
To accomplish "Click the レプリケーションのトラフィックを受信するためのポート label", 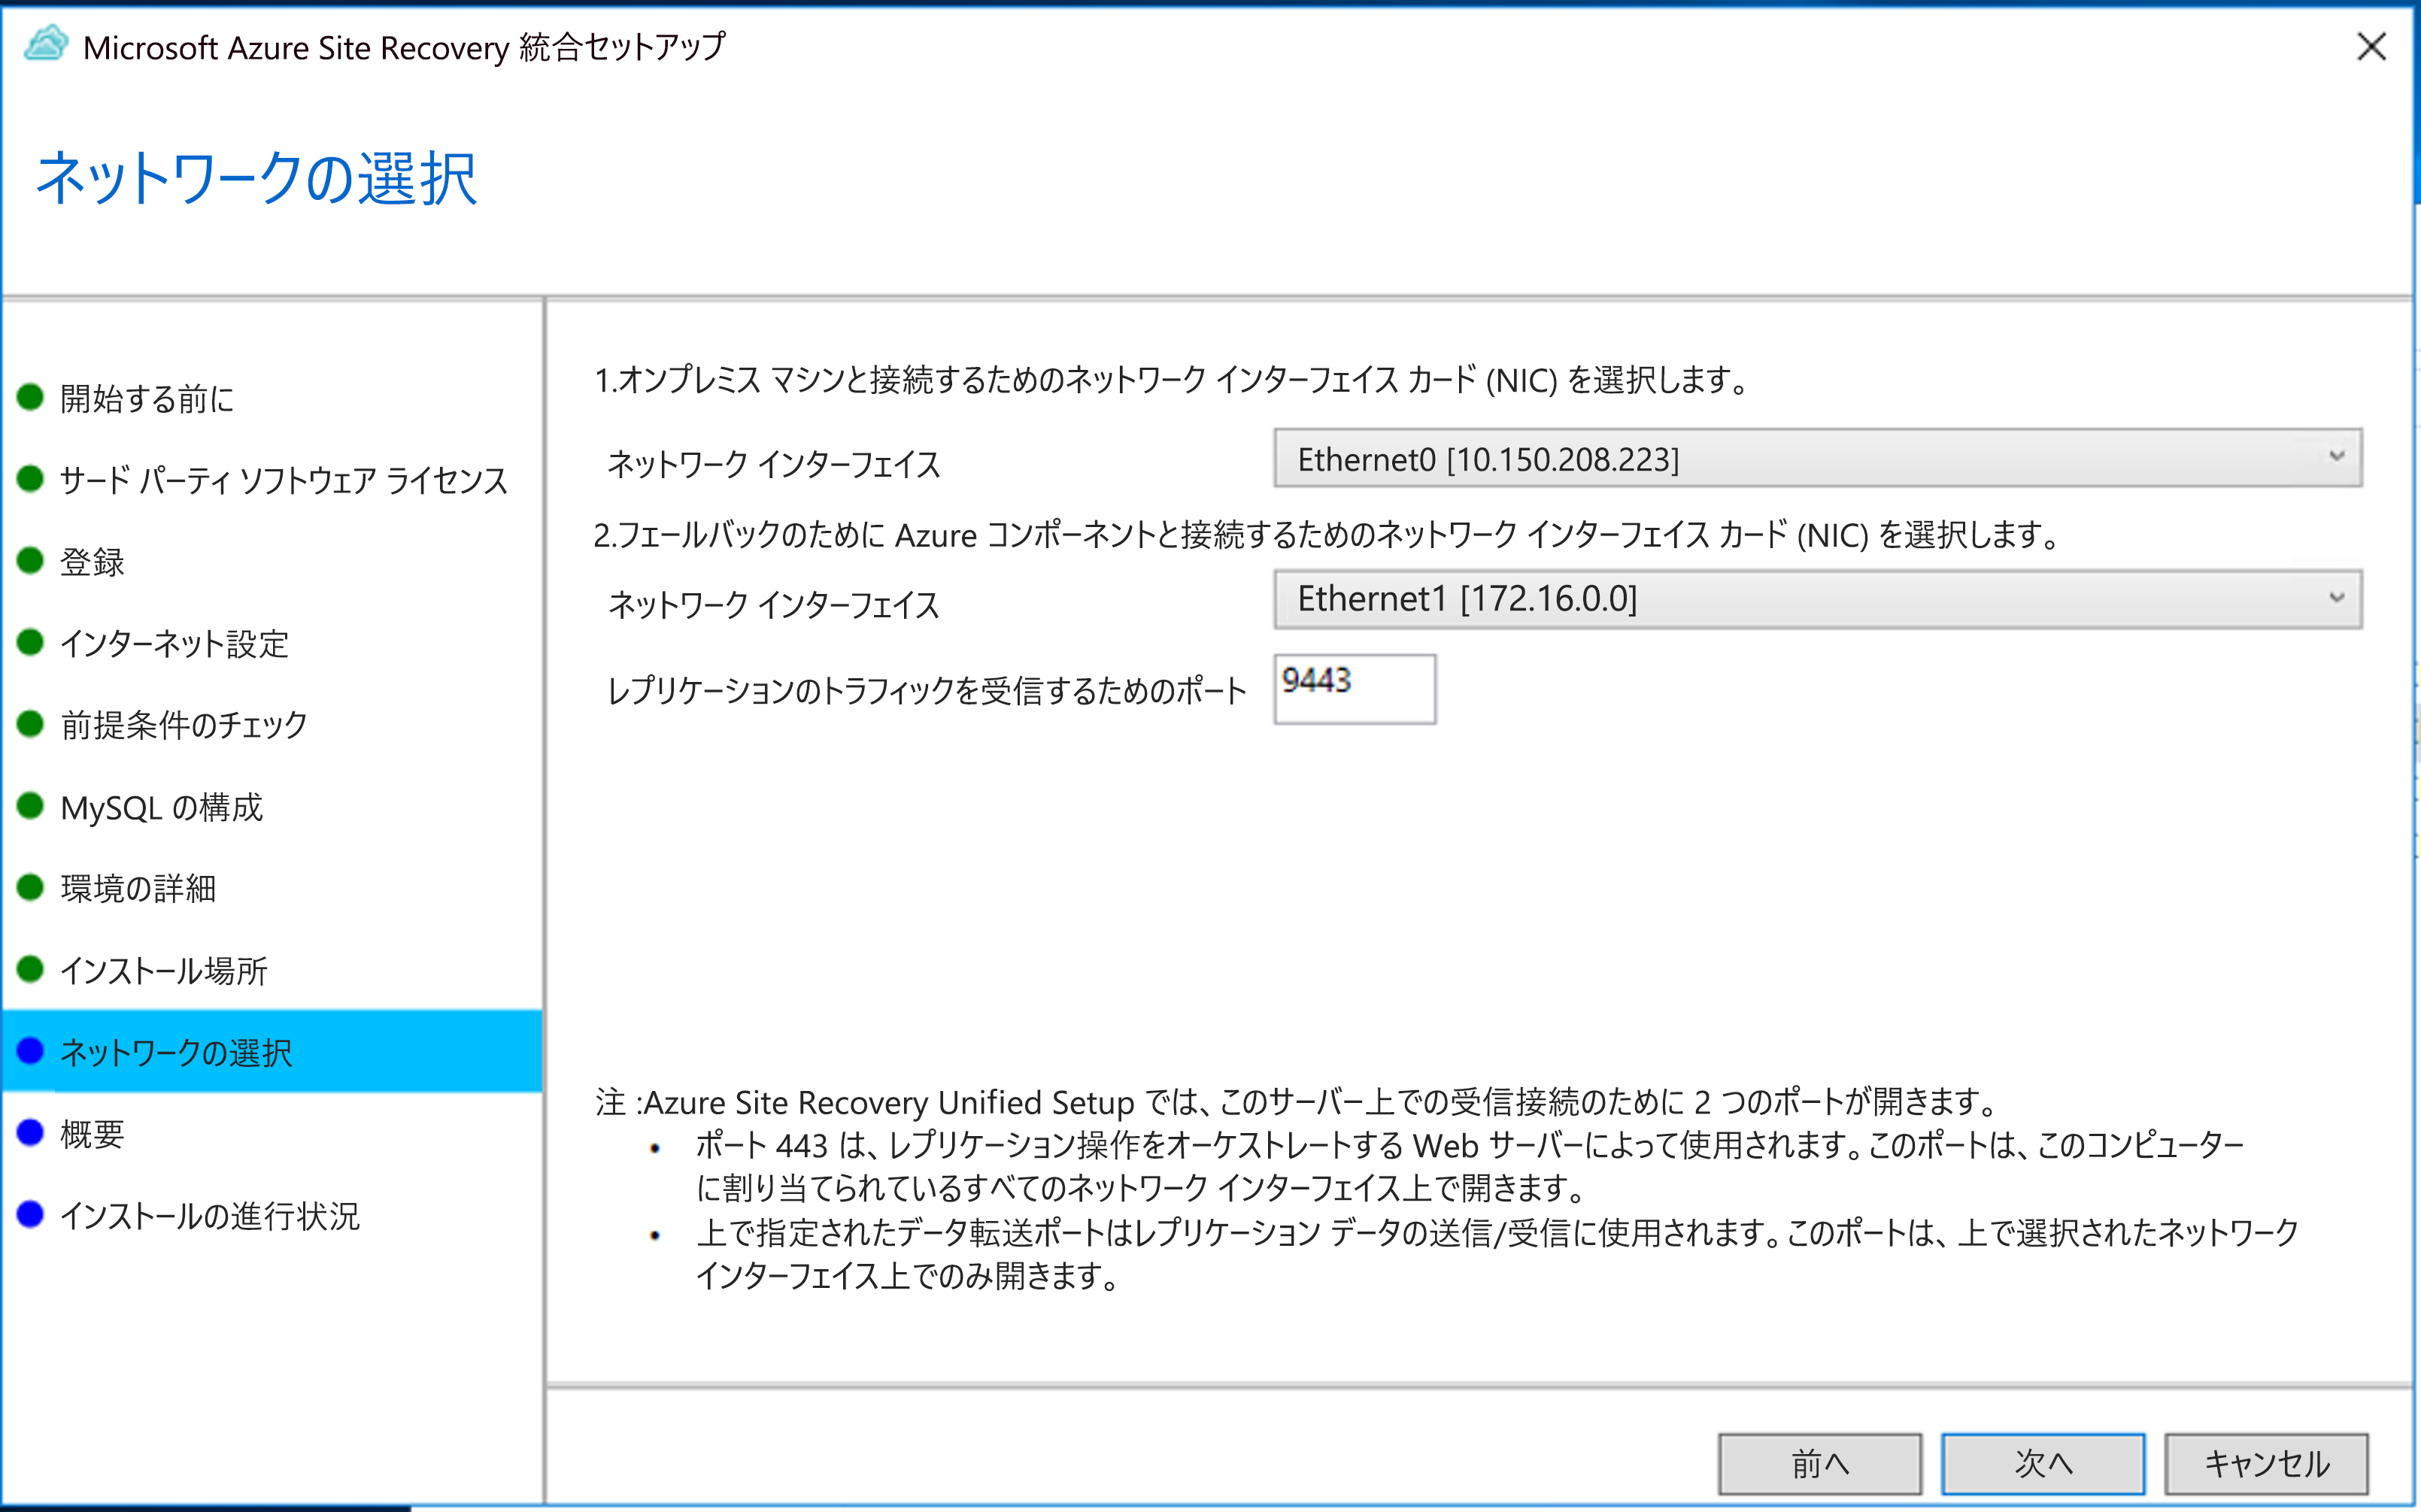I will coord(927,690).
